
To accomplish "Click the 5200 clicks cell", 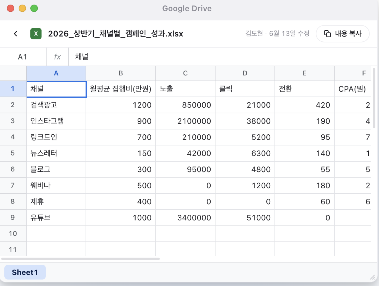I will point(245,137).
